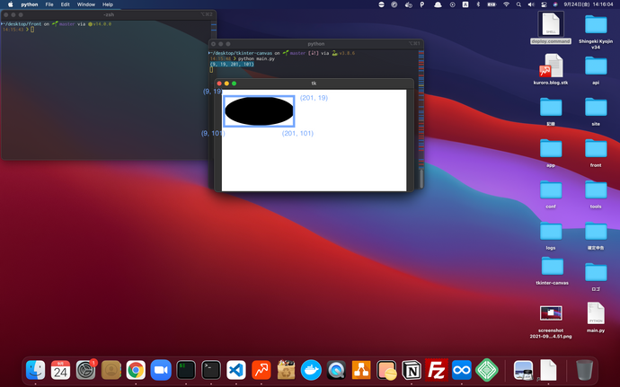Screen dimensions: 620x387
Task: Open Control Center in the menu bar
Action: (x=544, y=4)
